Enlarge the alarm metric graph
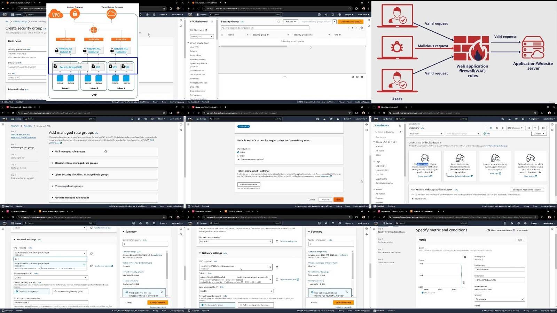The height and width of the screenshot is (313, 557). click(x=465, y=257)
